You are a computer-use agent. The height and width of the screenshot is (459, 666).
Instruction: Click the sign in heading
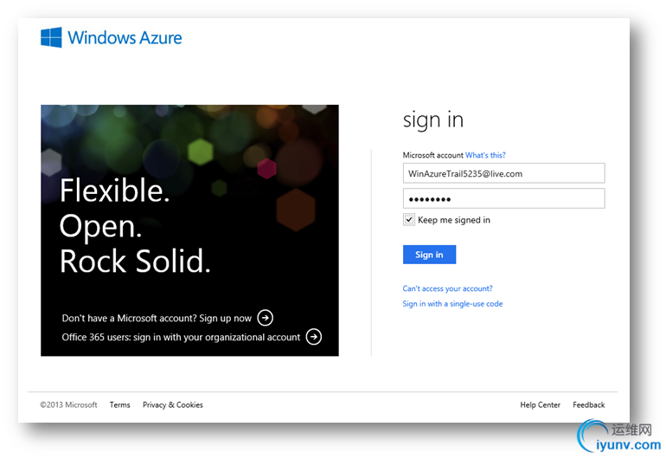point(432,120)
